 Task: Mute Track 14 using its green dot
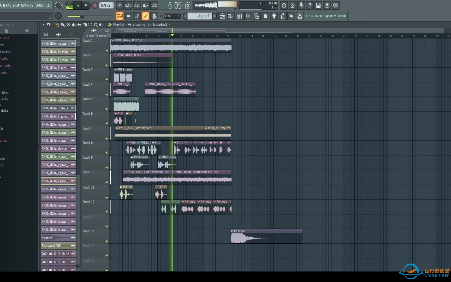[x=107, y=241]
